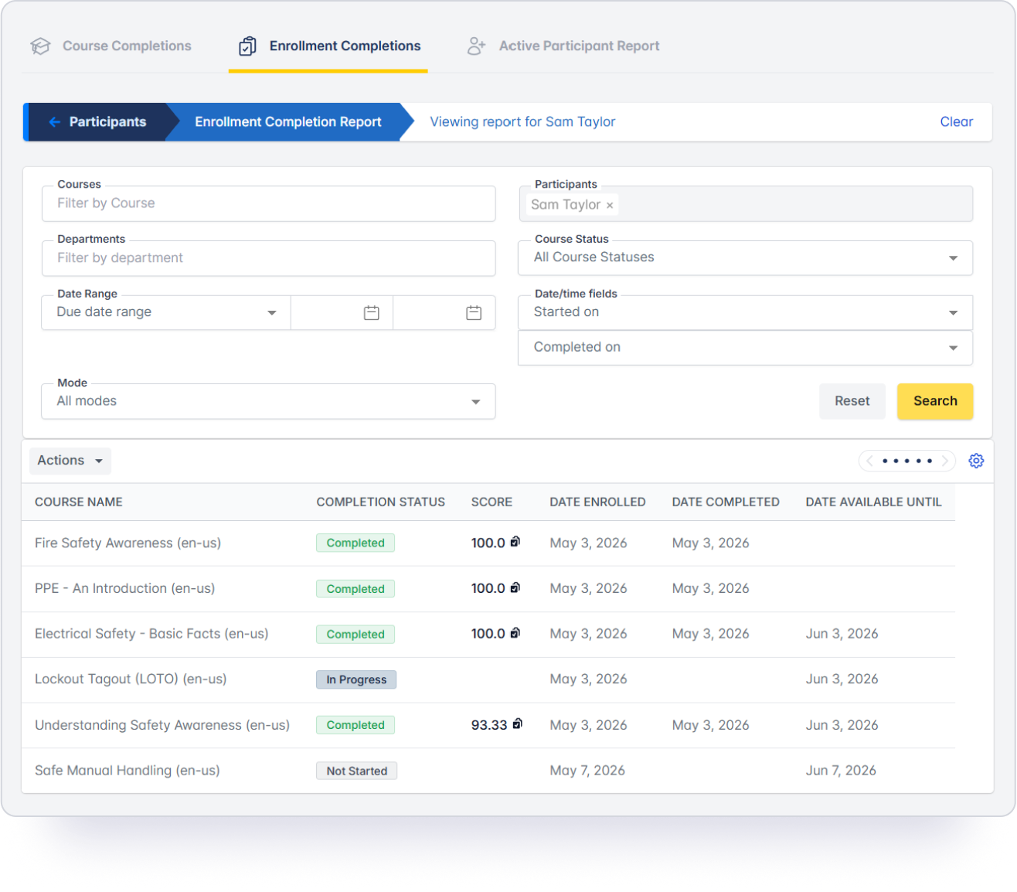Screen dimensions: 1017x892
Task: Switch to Course Completions tab
Action: tap(111, 46)
